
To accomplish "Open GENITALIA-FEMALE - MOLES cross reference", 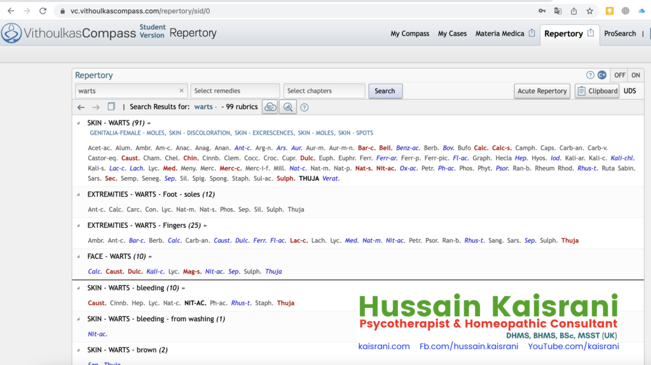I will click(x=127, y=133).
